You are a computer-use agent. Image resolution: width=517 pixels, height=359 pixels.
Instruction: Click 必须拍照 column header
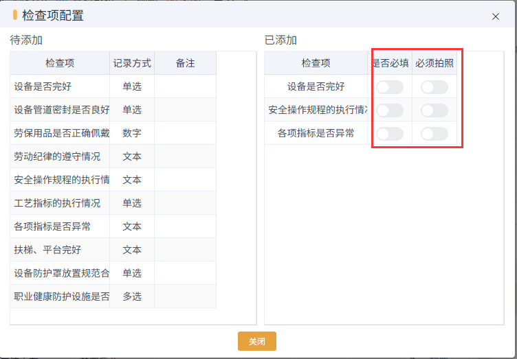434,63
